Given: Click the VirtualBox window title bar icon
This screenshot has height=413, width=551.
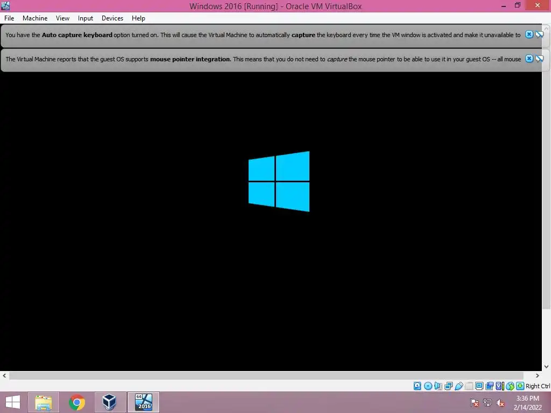Looking at the screenshot, I should [5, 5].
